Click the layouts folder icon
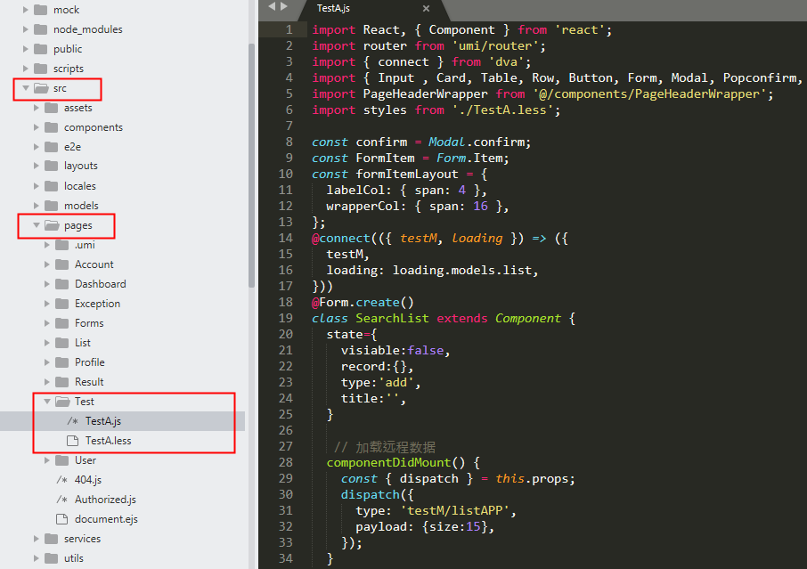 (x=52, y=166)
